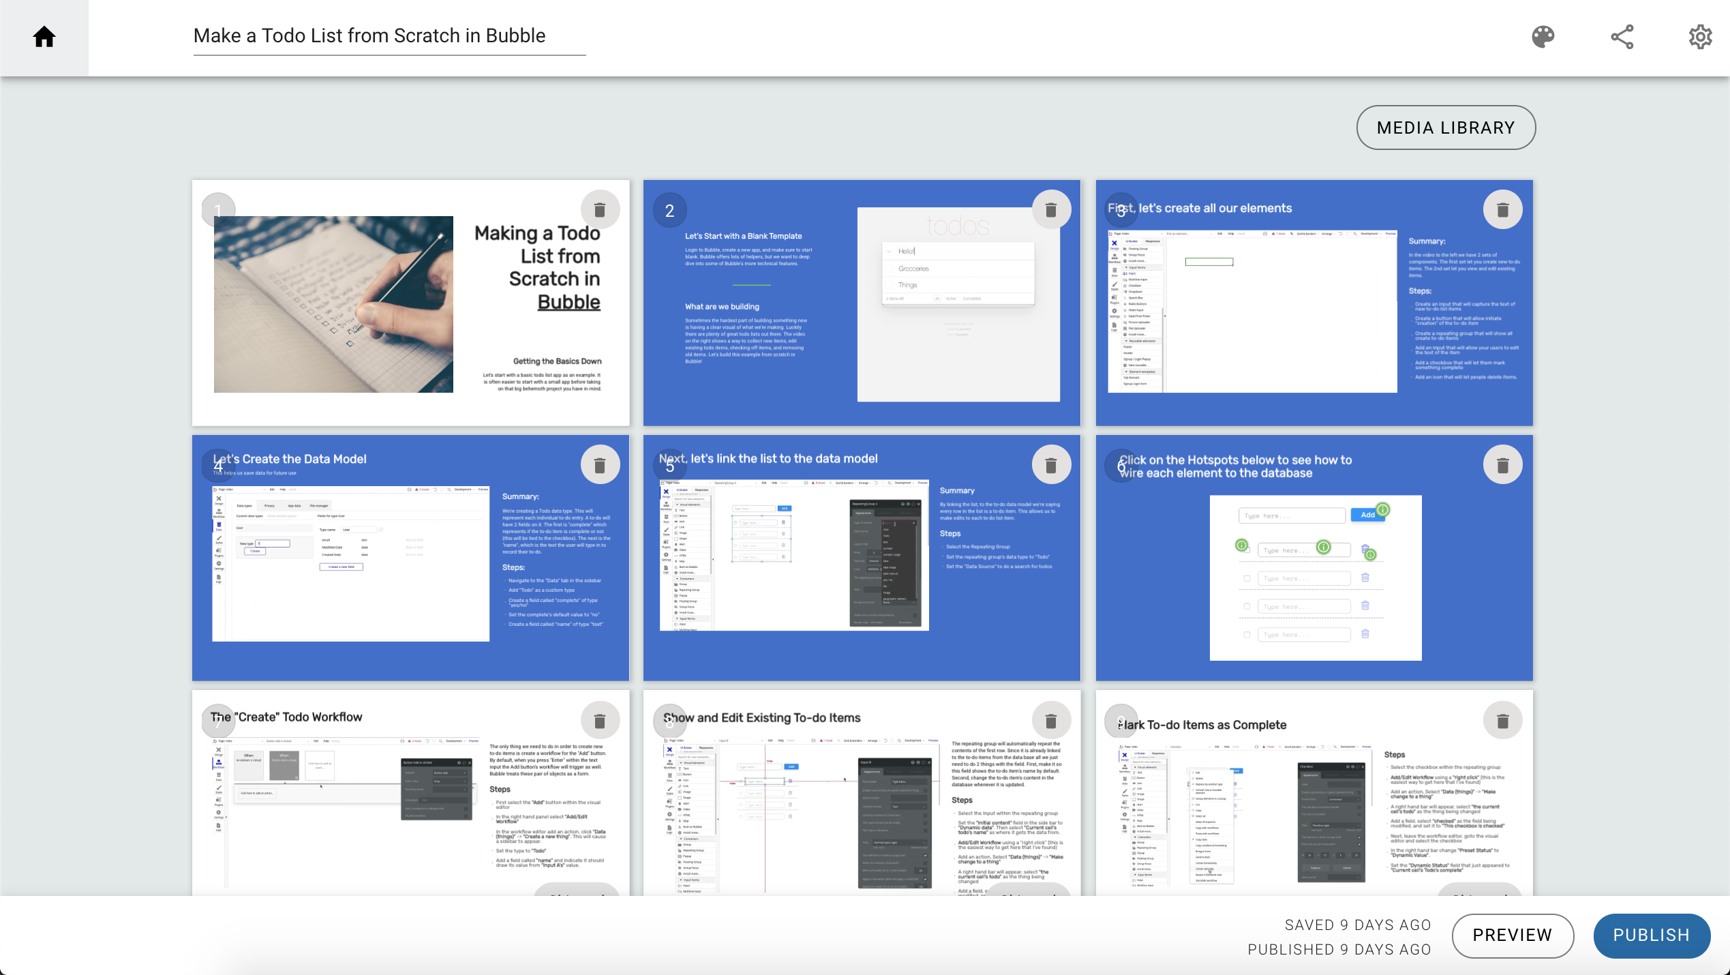Open the theme palette icon

pyautogui.click(x=1543, y=37)
